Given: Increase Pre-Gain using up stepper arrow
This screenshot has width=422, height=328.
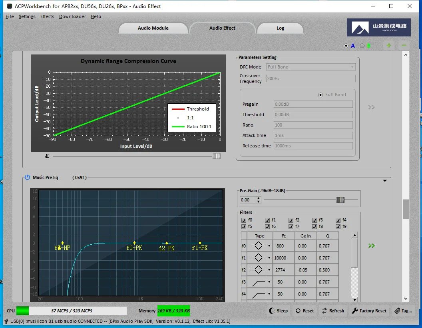Looking at the screenshot, I should (x=259, y=198).
